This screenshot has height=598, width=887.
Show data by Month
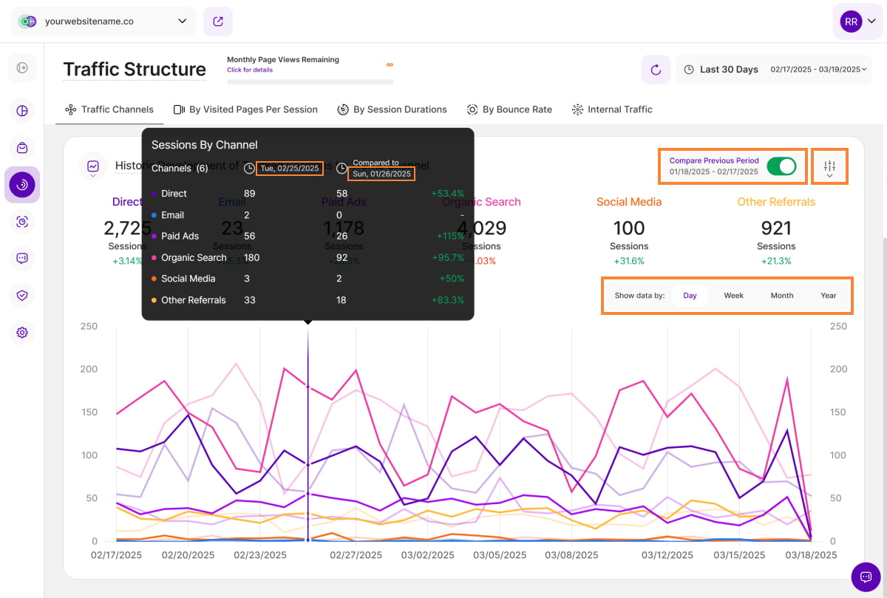pos(782,296)
